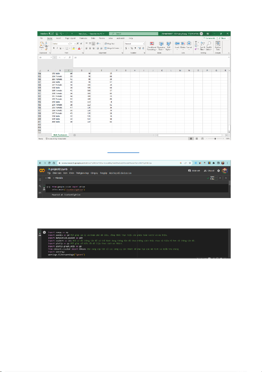Click the + Mã add code button
Image resolution: width=262 pixels, height=372 pixels.
point(48,178)
